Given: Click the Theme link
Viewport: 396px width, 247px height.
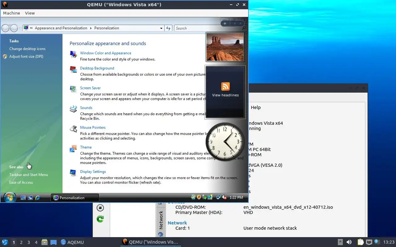Looking at the screenshot, I should coord(86,147).
